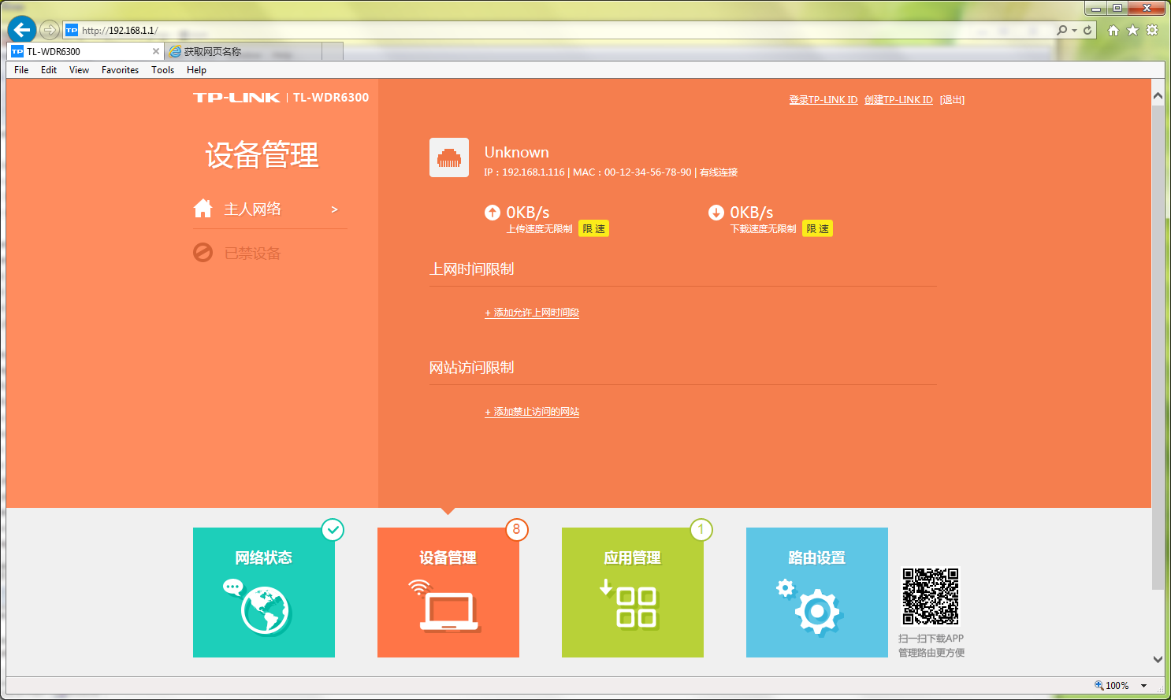Open the Favorites menu
1171x700 pixels.
(120, 70)
